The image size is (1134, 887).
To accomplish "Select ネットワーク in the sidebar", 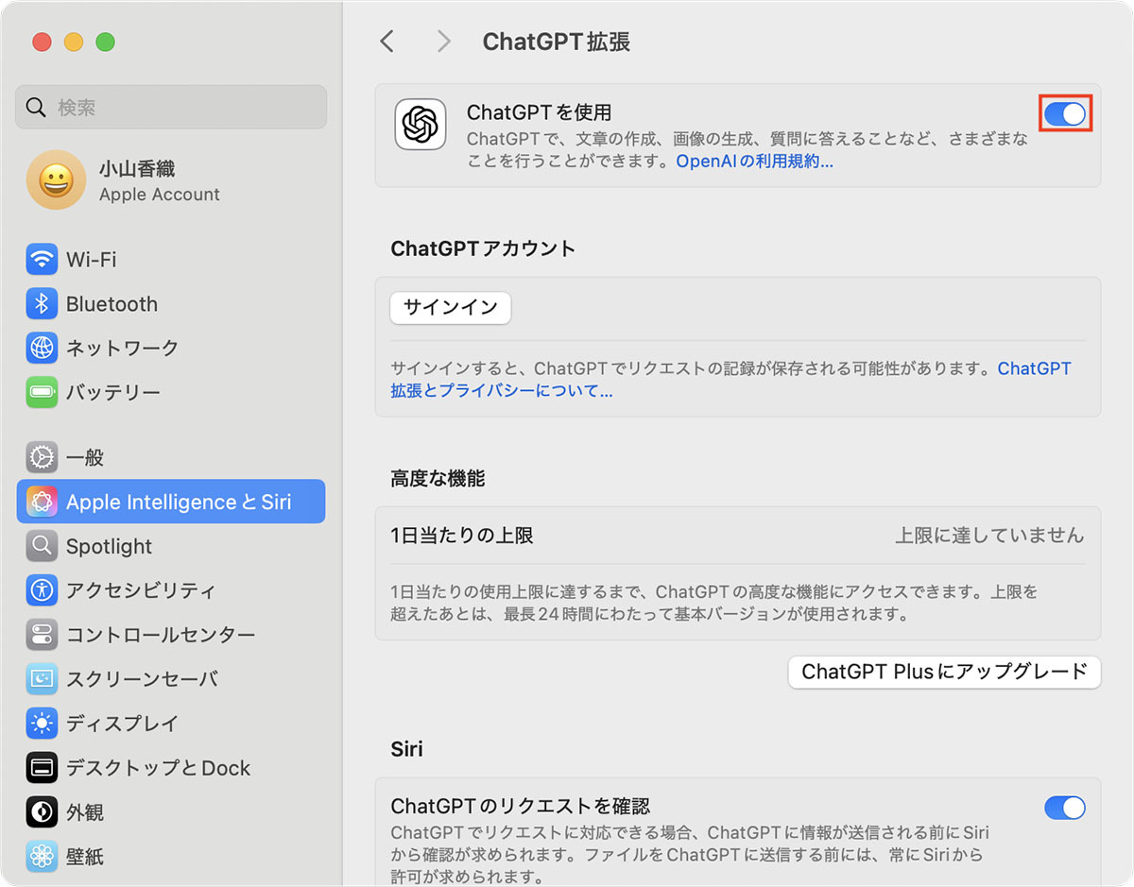I will [x=171, y=348].
